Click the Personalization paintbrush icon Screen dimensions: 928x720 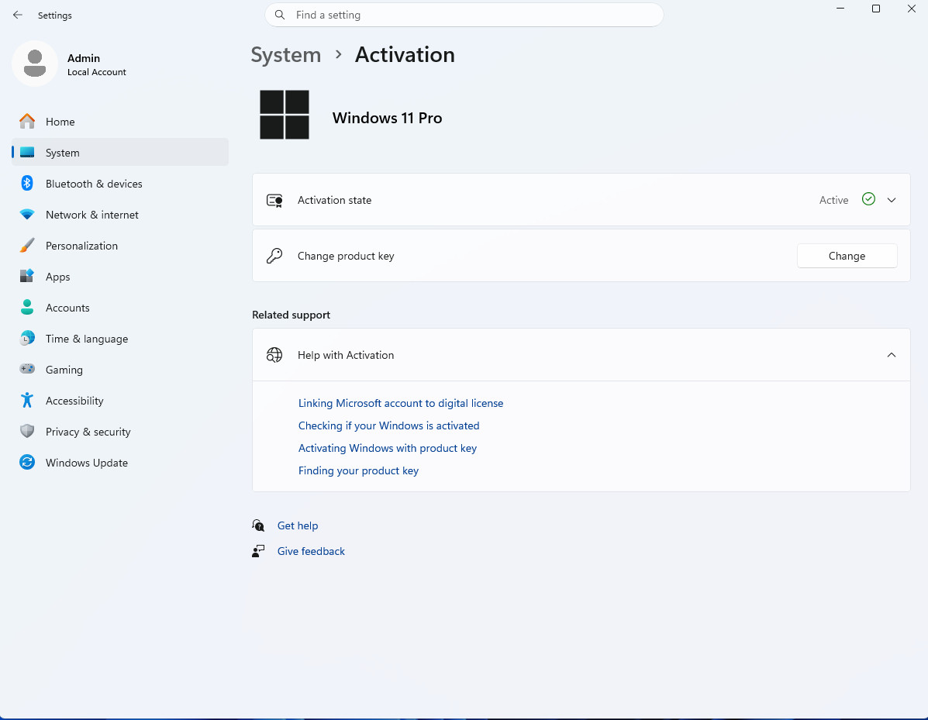(x=27, y=246)
